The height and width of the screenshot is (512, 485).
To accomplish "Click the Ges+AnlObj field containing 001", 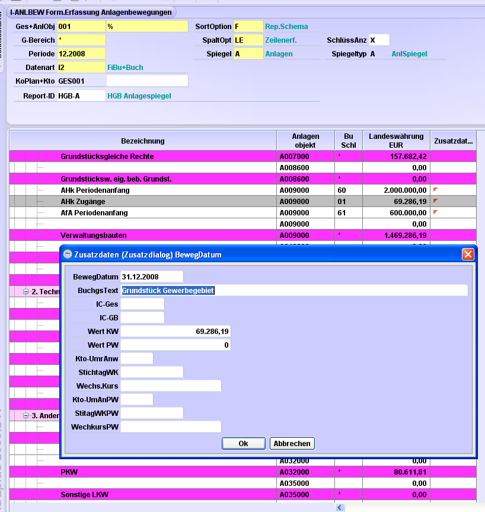I will [81, 27].
